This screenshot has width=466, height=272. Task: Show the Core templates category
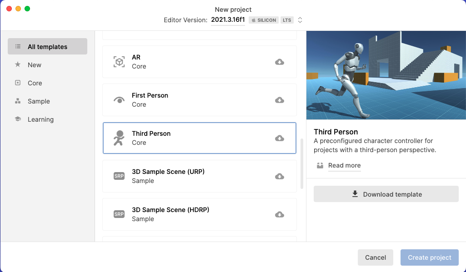tap(35, 83)
